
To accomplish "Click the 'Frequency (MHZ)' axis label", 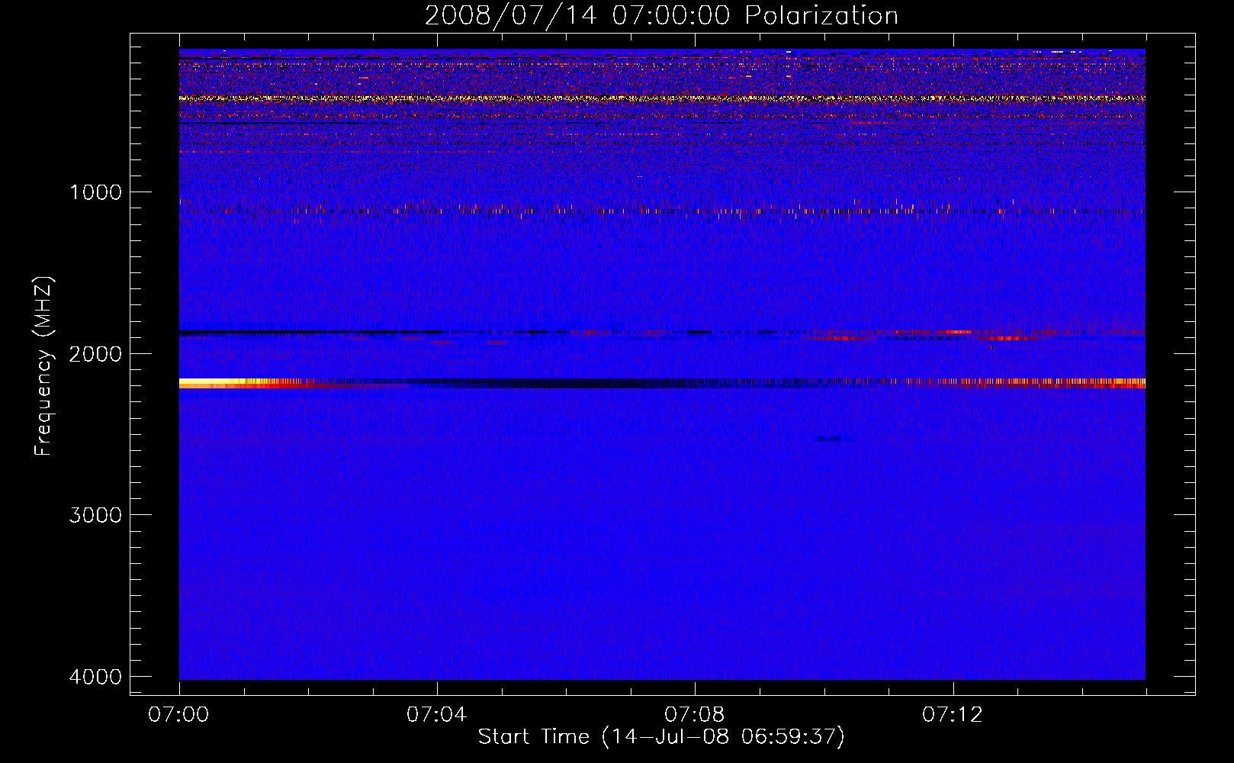I will point(44,366).
